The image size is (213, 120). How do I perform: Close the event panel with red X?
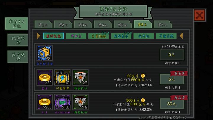(x=200, y=15)
